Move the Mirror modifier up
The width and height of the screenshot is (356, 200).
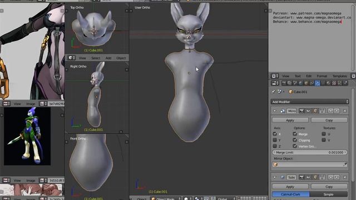click(331, 111)
